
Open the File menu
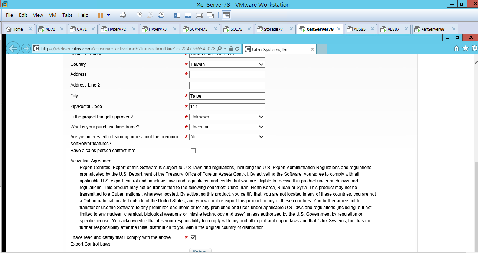(9, 15)
